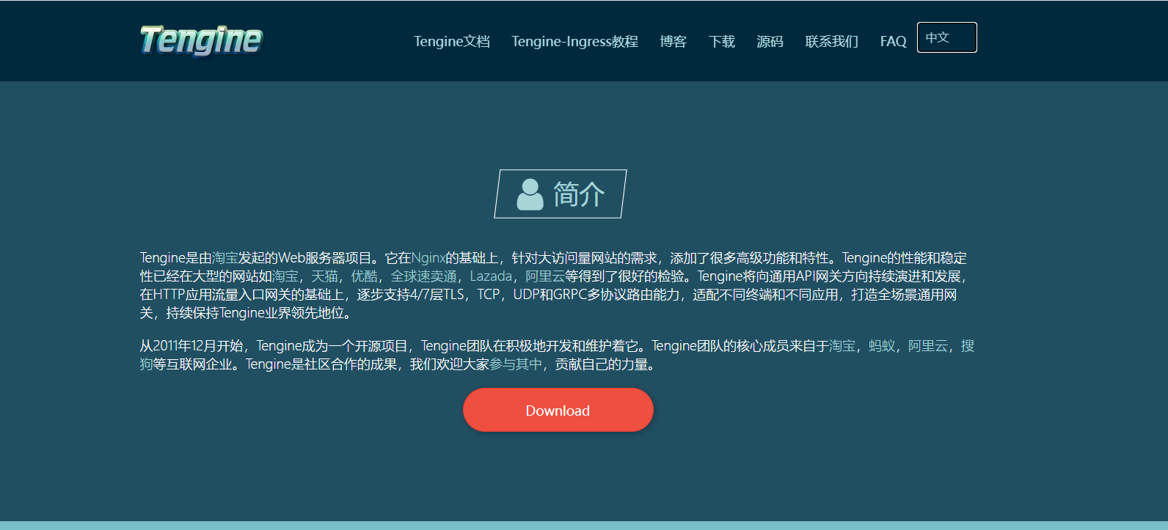This screenshot has width=1168, height=530.
Task: Go to the 博客 page
Action: pos(673,41)
